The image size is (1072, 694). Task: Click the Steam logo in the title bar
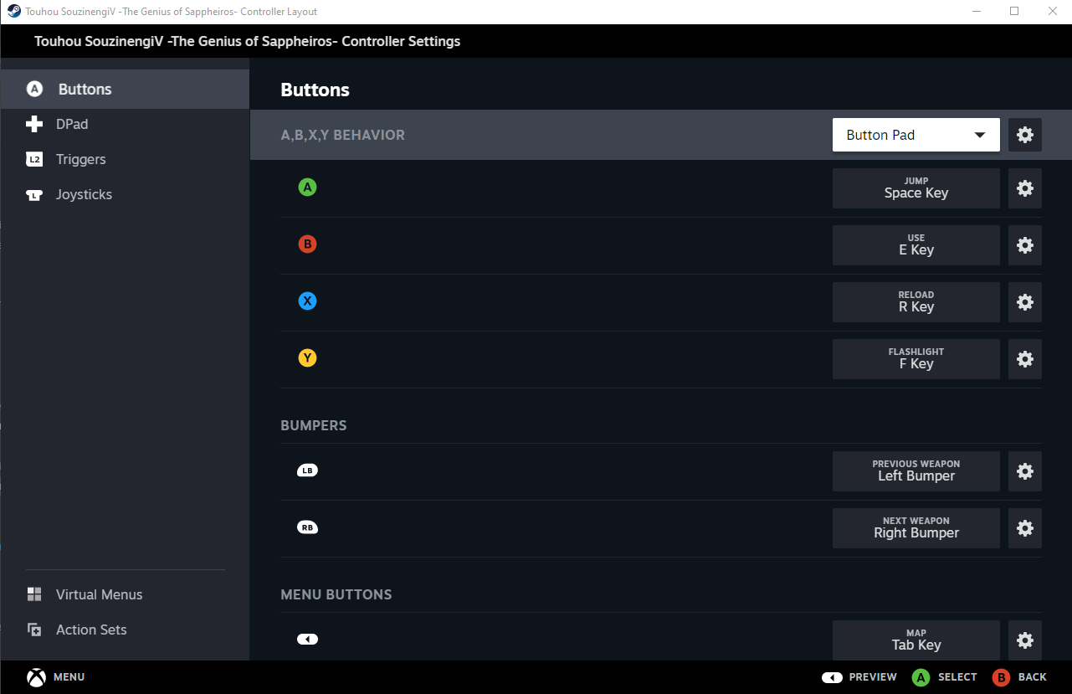[13, 12]
